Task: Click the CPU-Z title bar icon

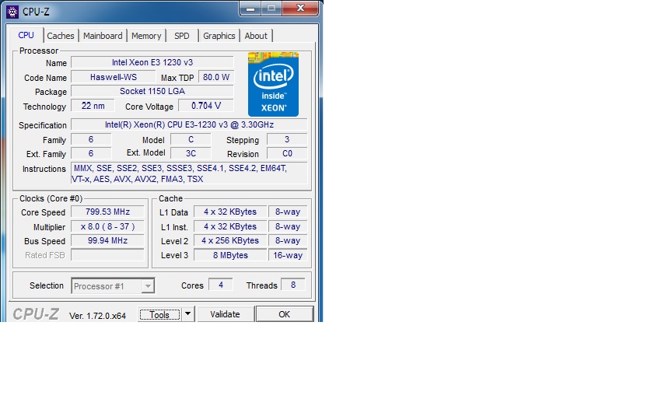Action: tap(12, 12)
